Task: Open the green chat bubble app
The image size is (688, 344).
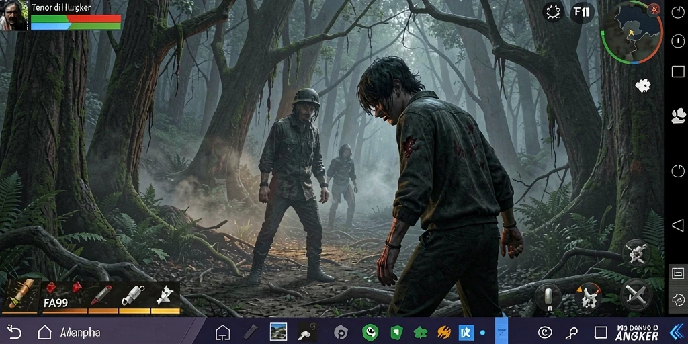Action: [x=370, y=332]
